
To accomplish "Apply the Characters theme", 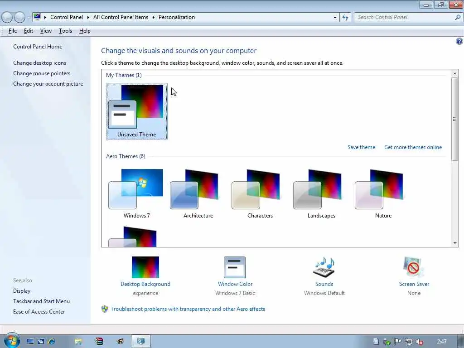I will click(260, 193).
